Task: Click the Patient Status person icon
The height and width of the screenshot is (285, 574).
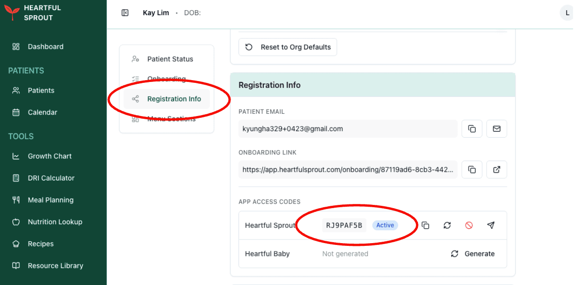Action: [x=135, y=59]
